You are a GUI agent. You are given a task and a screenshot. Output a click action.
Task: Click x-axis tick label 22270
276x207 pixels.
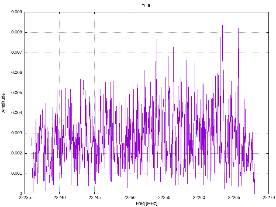click(x=269, y=198)
